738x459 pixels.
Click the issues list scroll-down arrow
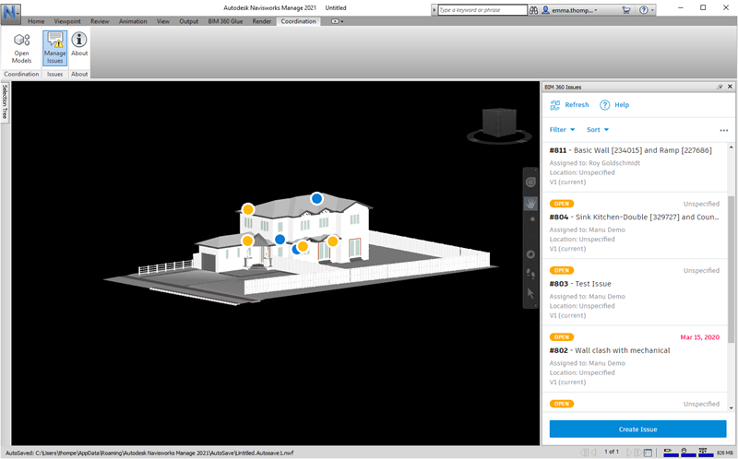731,408
